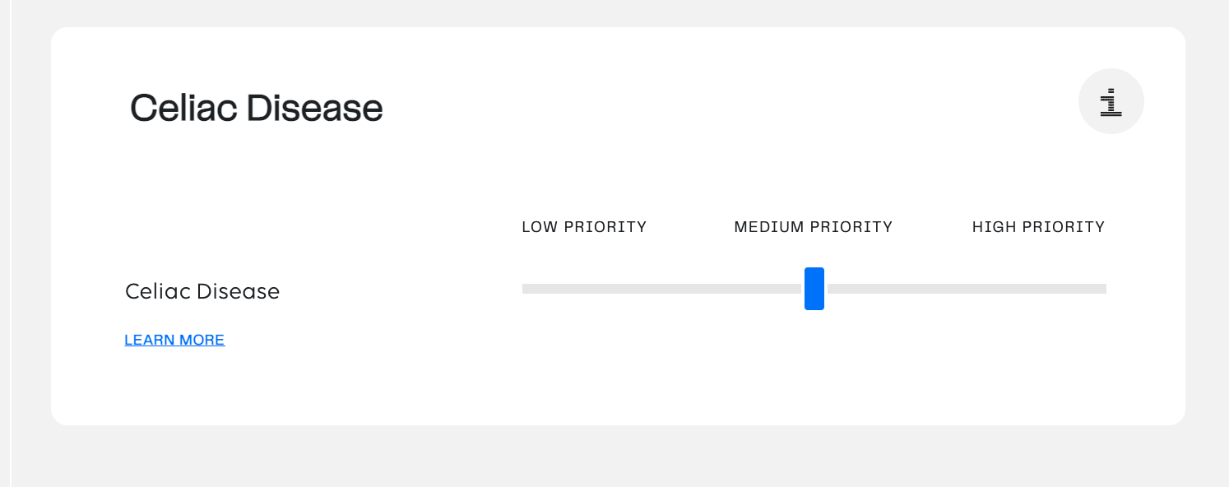The image size is (1229, 487).
Task: Select the MEDIUM PRIORITY label
Action: coord(814,227)
